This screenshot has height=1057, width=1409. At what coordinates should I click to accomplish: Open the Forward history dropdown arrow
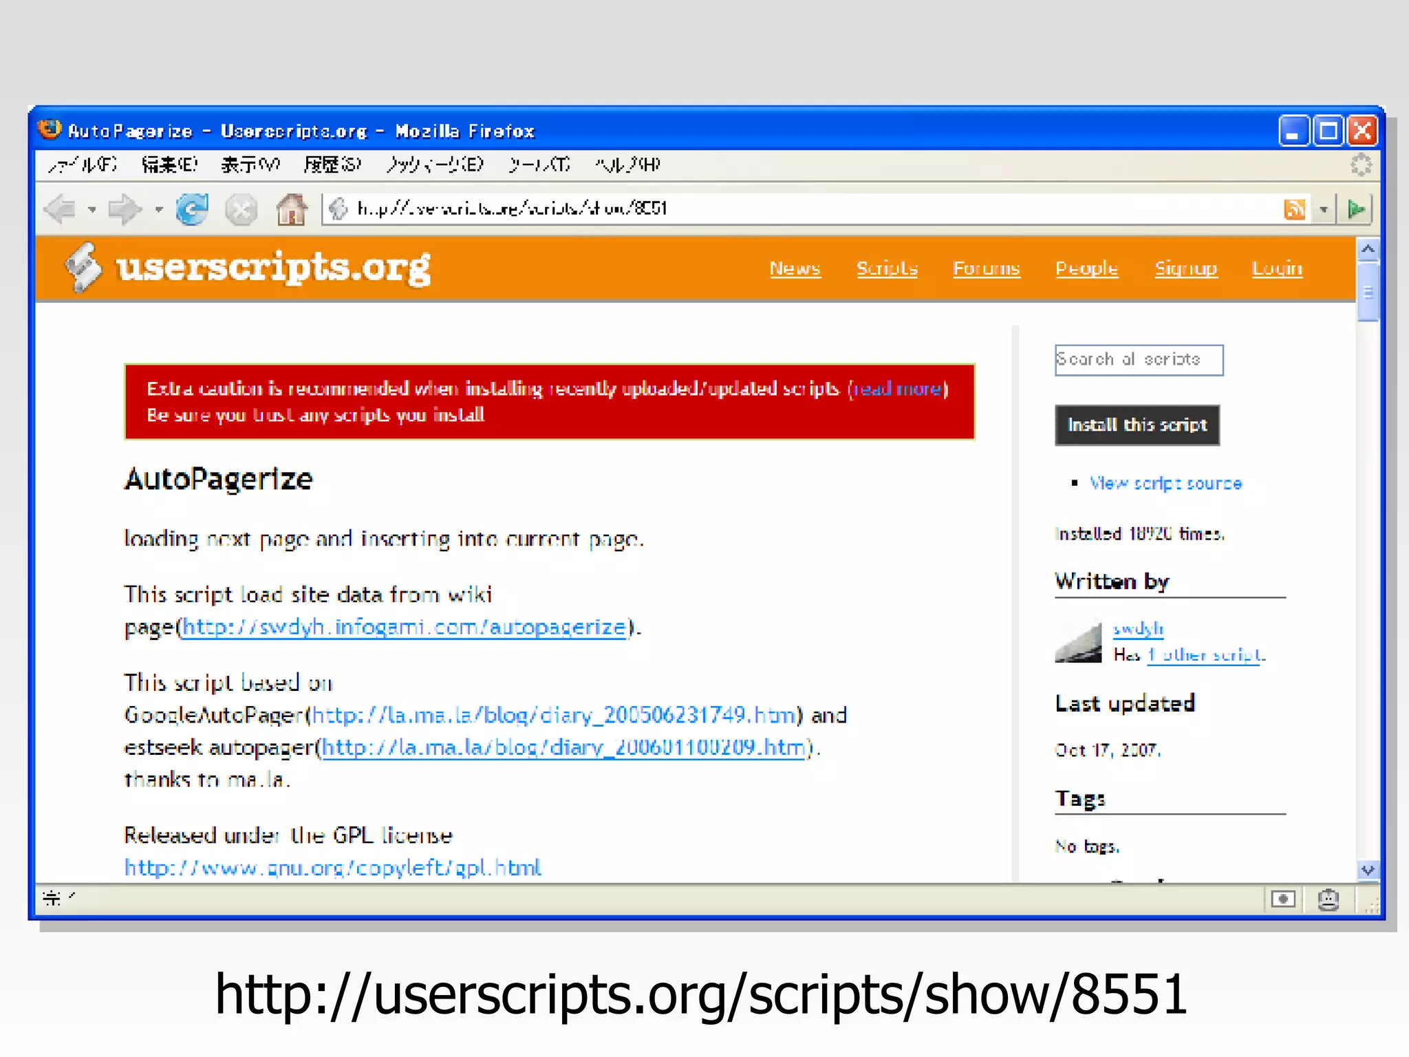158,209
